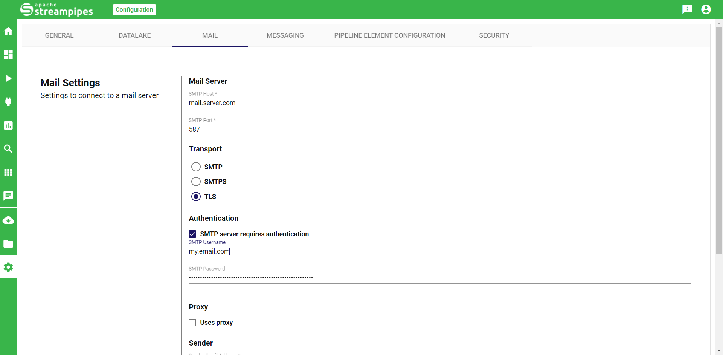Open the Connect plug icon in sidebar
This screenshot has height=355, width=723.
tap(8, 102)
